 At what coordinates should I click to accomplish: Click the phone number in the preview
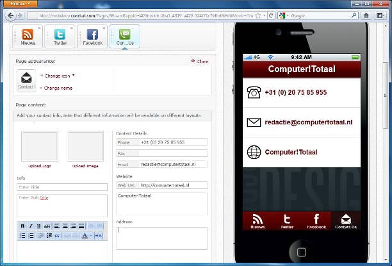pos(296,92)
